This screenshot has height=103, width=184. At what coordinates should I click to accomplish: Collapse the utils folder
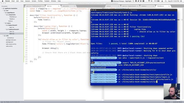click(x=3, y=36)
